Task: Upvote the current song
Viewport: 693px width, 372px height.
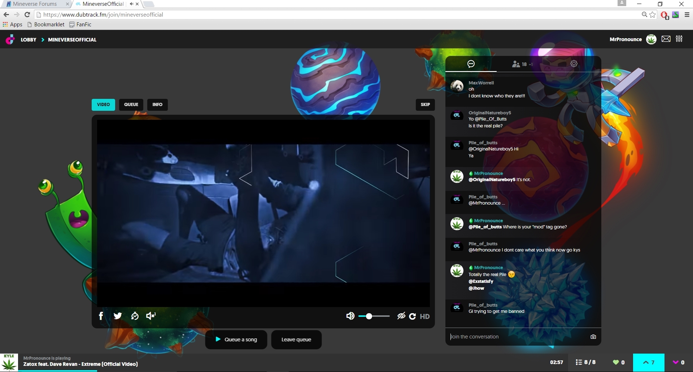Action: tap(649, 363)
